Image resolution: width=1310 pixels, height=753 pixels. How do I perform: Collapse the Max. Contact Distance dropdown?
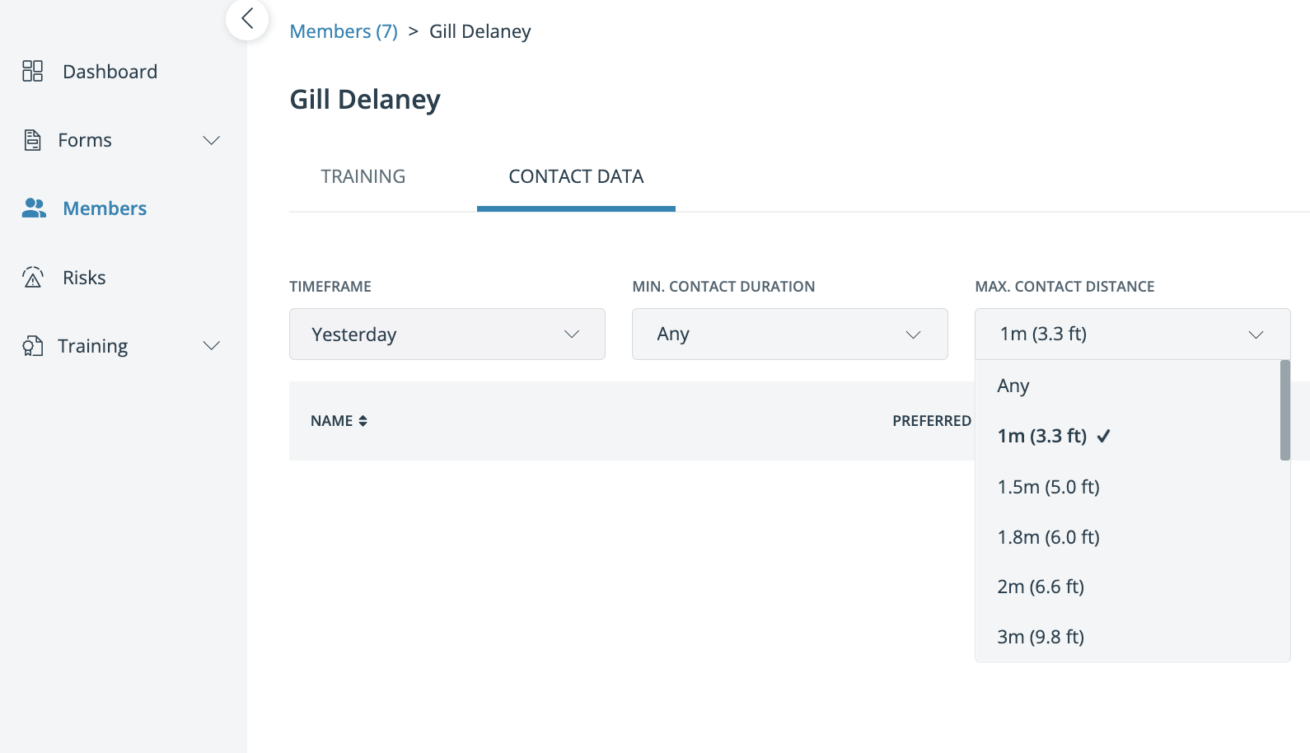[x=1133, y=334]
